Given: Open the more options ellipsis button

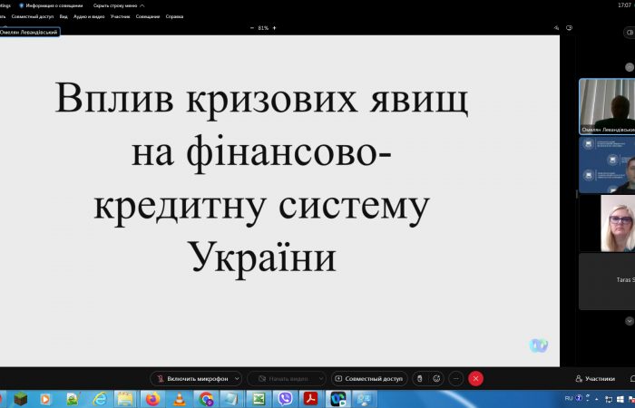Looking at the screenshot, I should tap(456, 379).
